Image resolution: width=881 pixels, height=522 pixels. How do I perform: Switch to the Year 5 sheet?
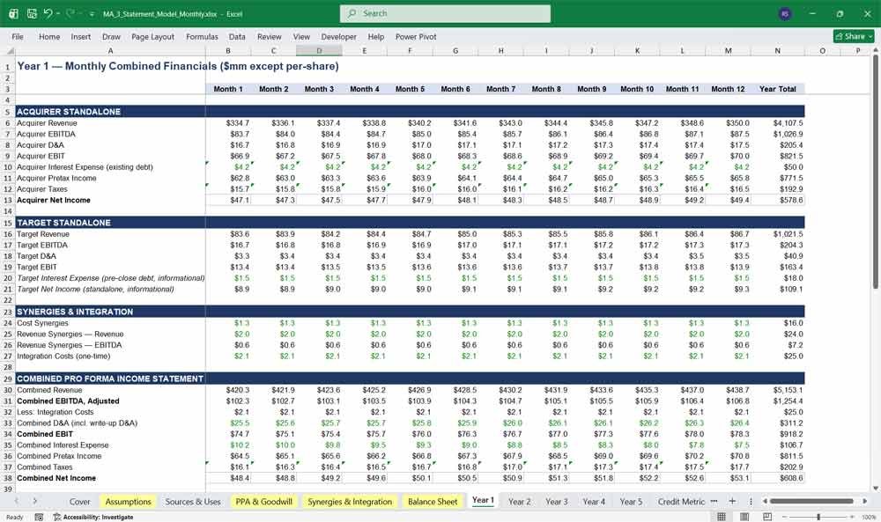[631, 502]
